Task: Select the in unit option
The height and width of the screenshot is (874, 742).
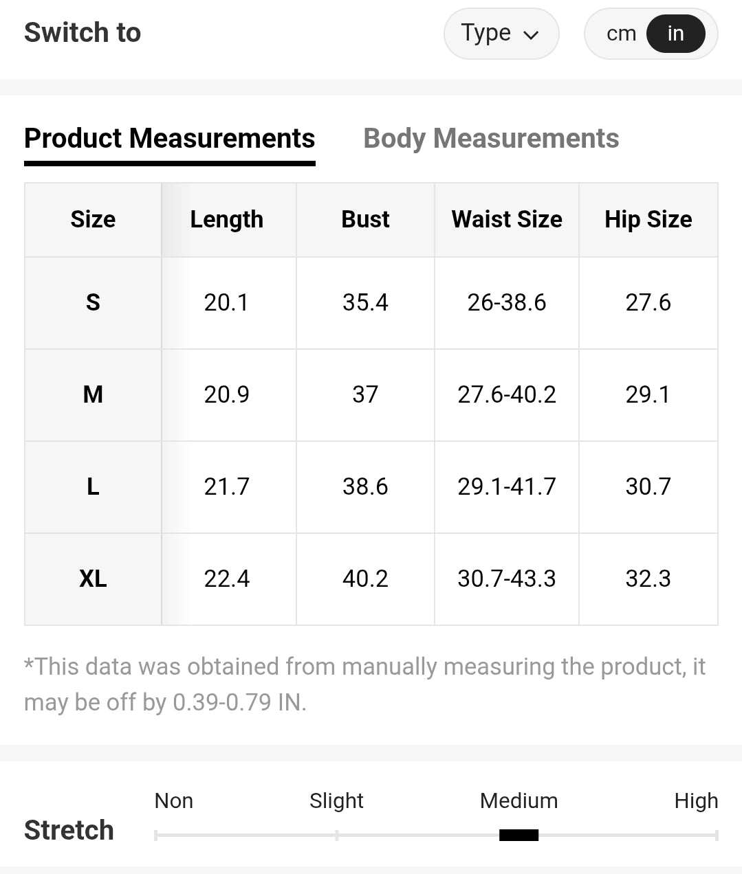Action: 675,34
